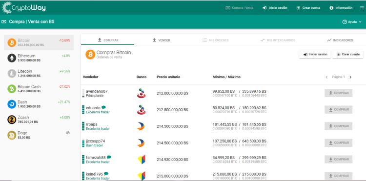Screen dimensions: 366x181
Task: Select the Ethereum coin icon
Action: click(x=12, y=58)
